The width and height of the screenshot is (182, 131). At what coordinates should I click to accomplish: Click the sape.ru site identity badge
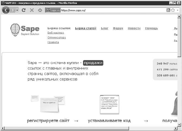[x=52, y=10]
